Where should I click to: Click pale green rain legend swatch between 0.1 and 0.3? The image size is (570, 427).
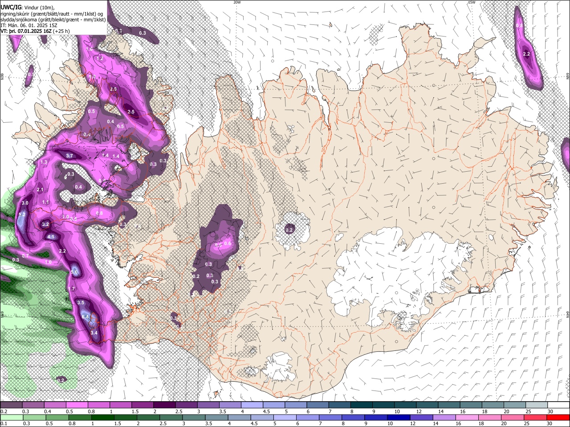tap(11, 417)
